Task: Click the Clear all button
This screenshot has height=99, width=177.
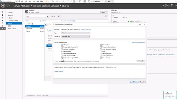Action: click(x=140, y=61)
